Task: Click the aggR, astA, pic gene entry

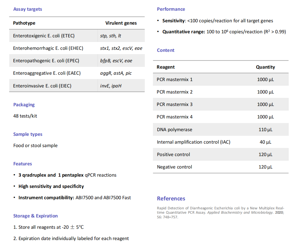Action: [116, 73]
